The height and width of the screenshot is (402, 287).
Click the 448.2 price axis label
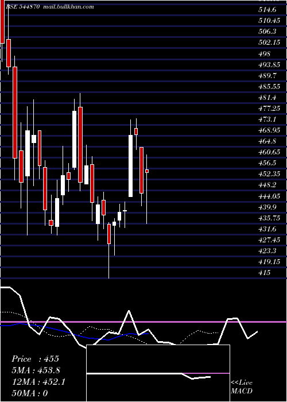point(267,185)
